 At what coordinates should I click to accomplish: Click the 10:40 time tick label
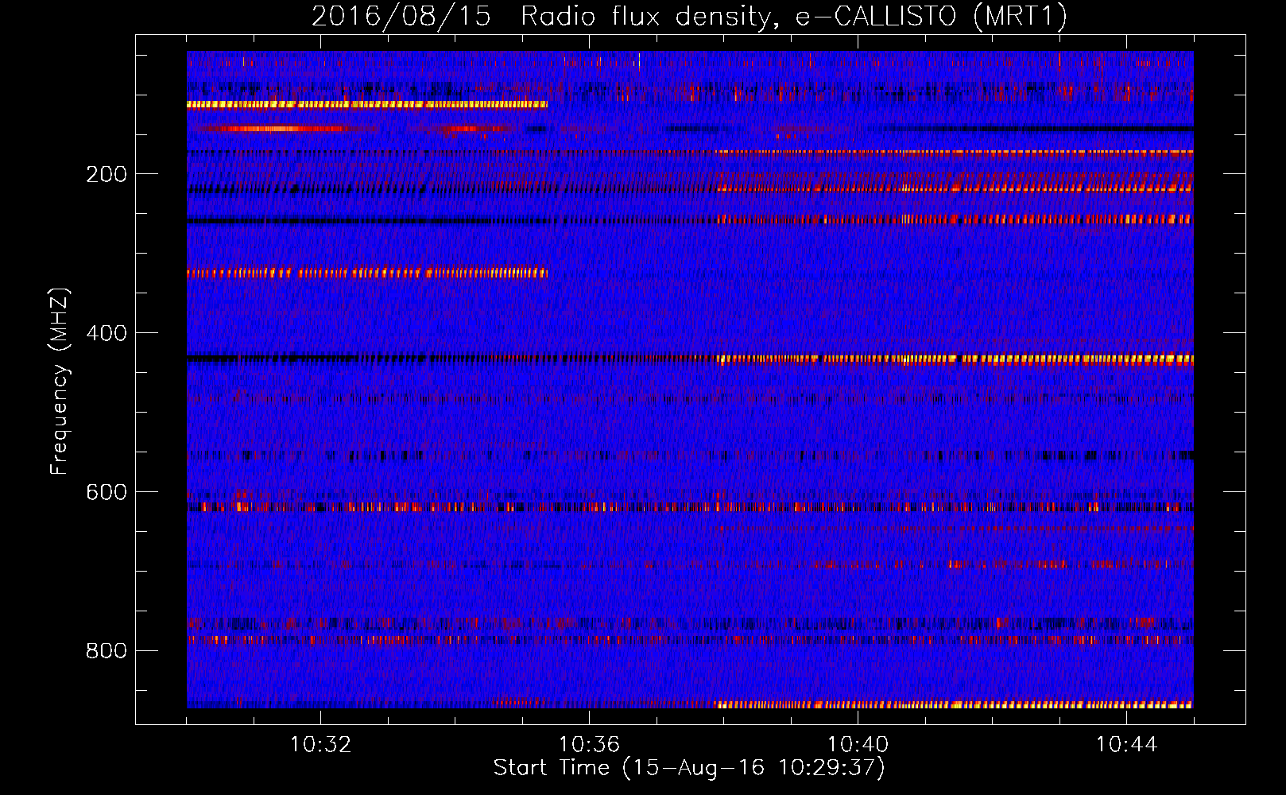click(x=858, y=744)
